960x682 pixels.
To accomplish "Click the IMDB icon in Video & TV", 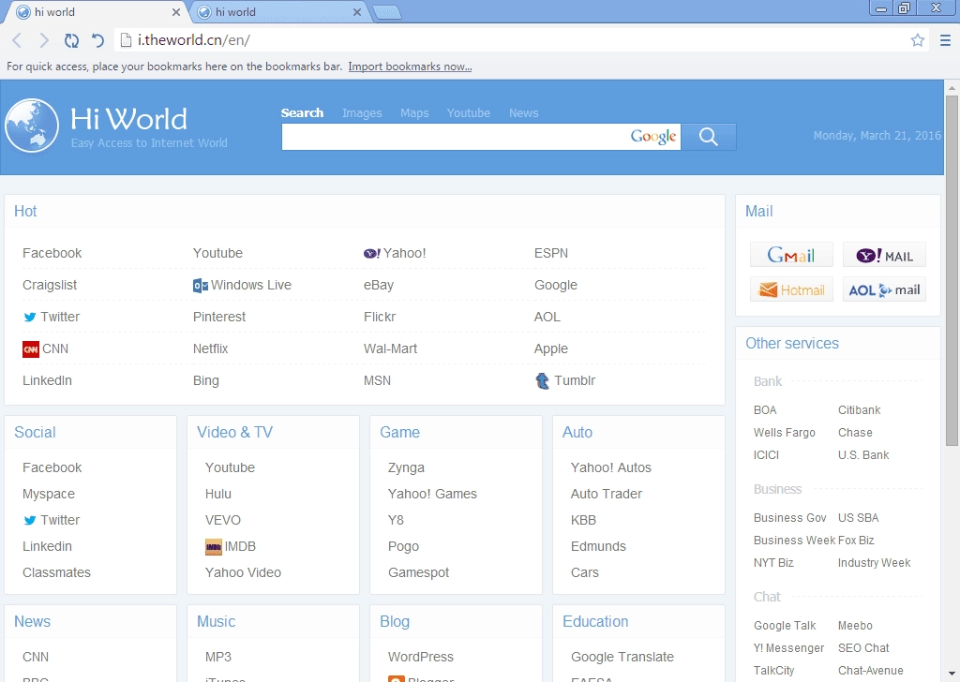I will coord(213,547).
